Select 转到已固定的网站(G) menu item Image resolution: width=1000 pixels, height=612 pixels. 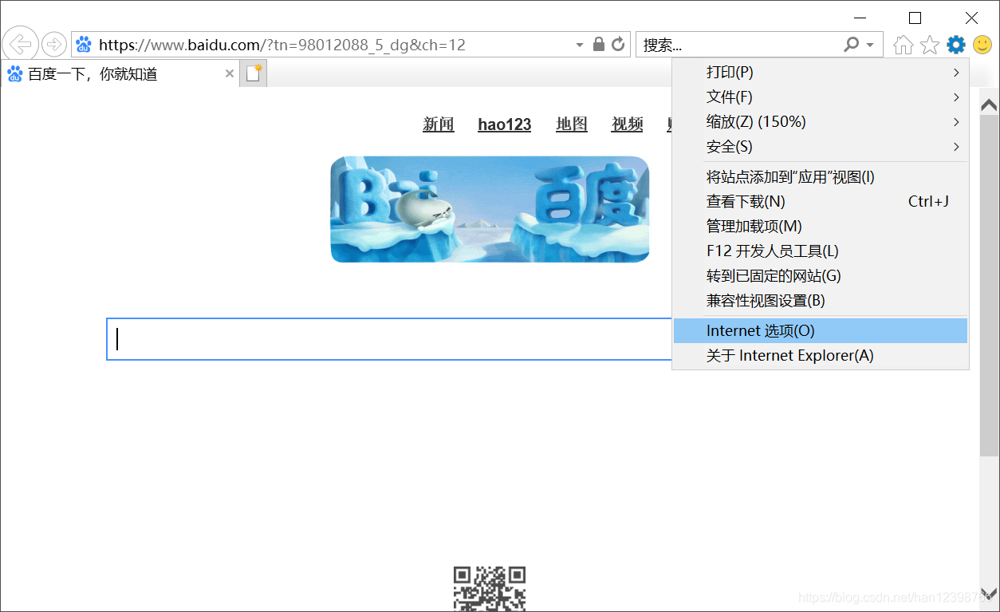click(x=821, y=276)
